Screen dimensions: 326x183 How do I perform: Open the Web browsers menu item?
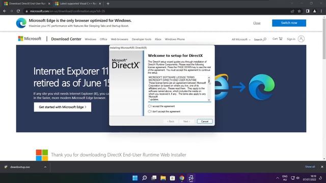(x=120, y=39)
